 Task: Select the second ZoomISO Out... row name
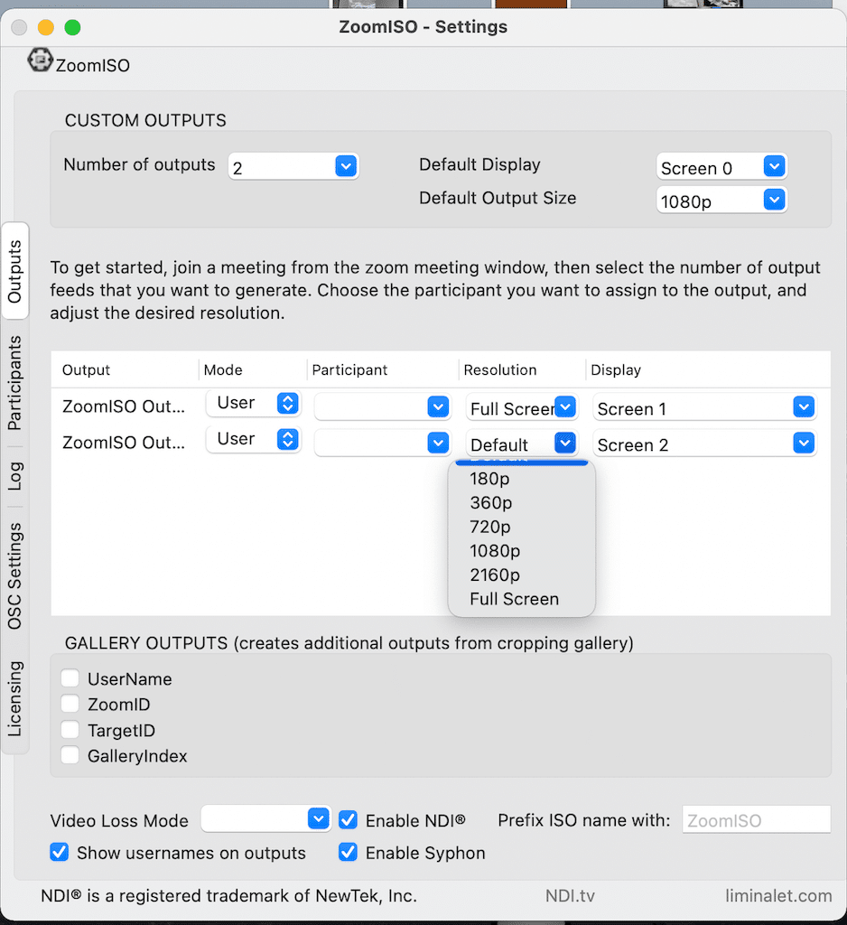(124, 443)
